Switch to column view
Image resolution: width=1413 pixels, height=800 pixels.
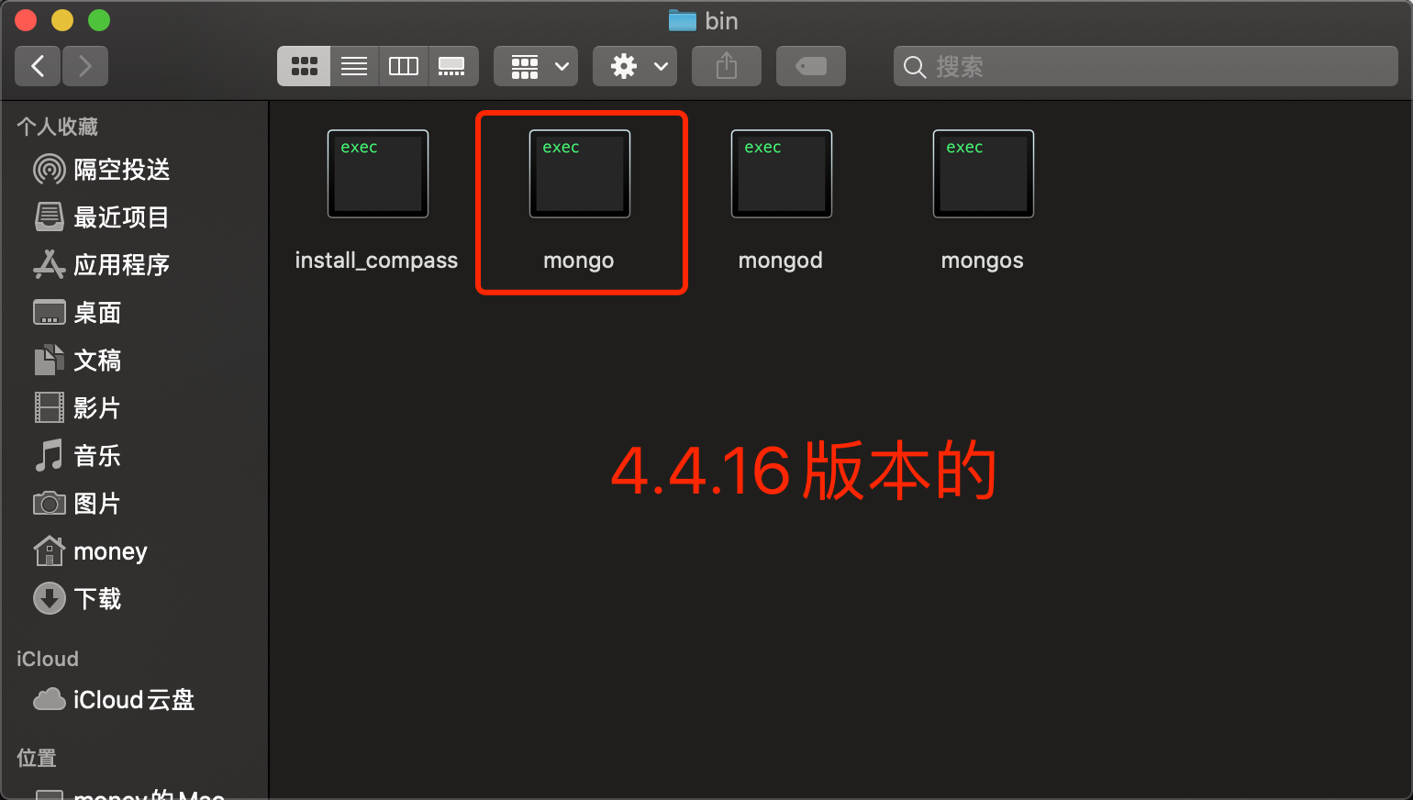[404, 66]
